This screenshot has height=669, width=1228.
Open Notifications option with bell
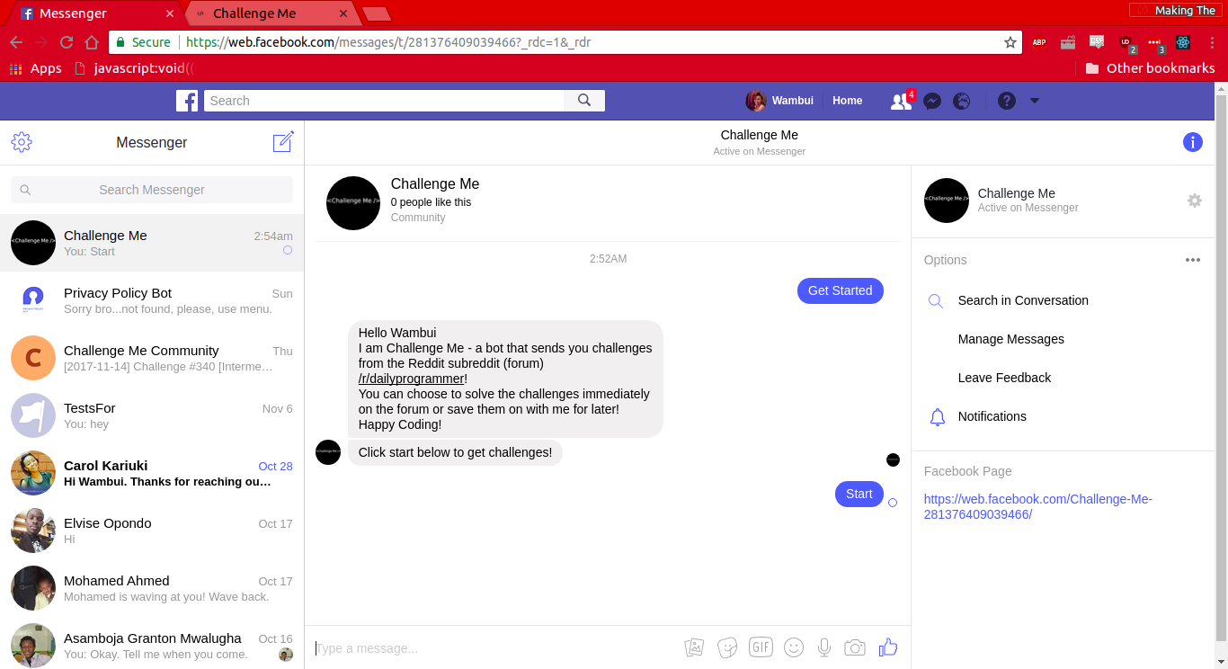coord(992,416)
